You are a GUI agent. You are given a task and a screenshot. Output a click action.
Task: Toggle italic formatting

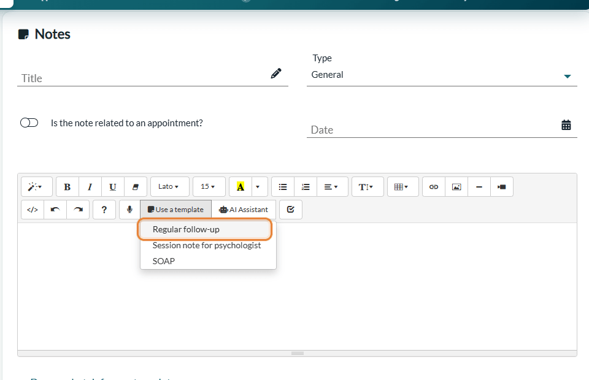point(90,187)
